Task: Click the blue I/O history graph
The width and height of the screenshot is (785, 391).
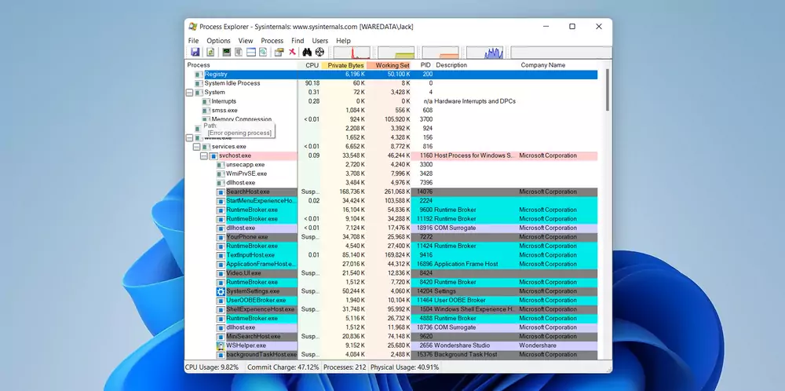Action: [x=484, y=52]
